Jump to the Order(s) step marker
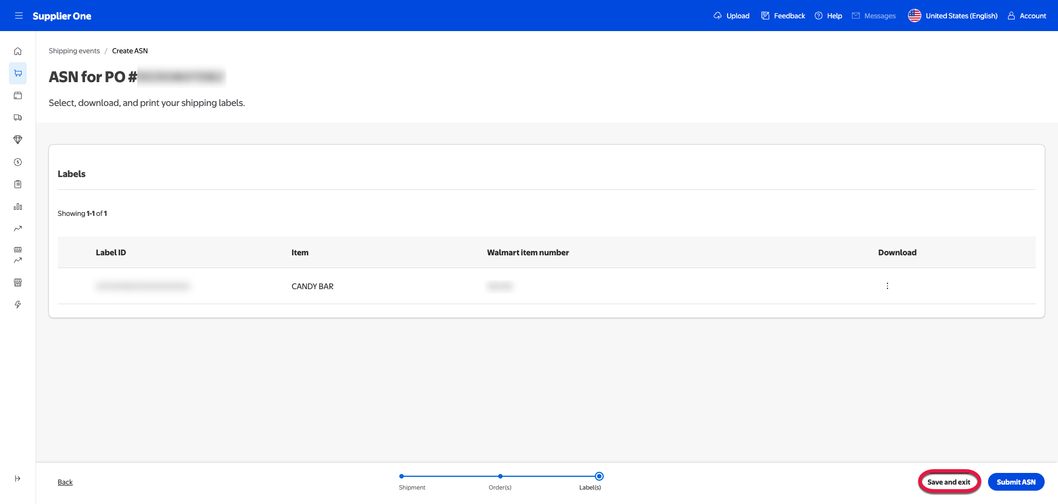The height and width of the screenshot is (504, 1058). (x=500, y=476)
